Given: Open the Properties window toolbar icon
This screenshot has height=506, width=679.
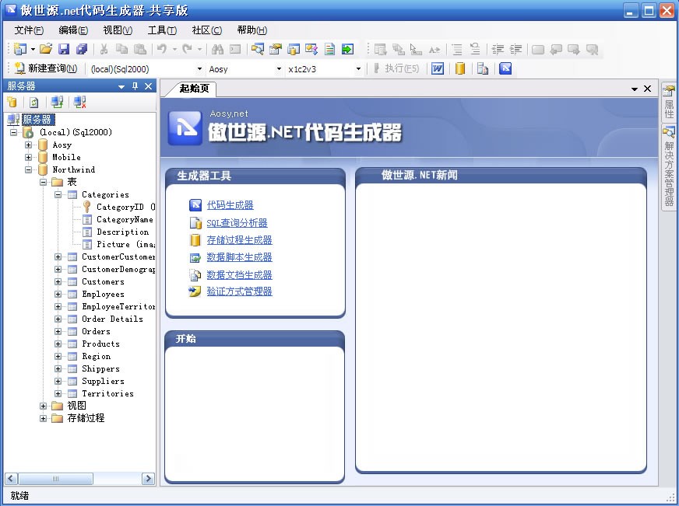Looking at the screenshot, I should click(x=276, y=49).
